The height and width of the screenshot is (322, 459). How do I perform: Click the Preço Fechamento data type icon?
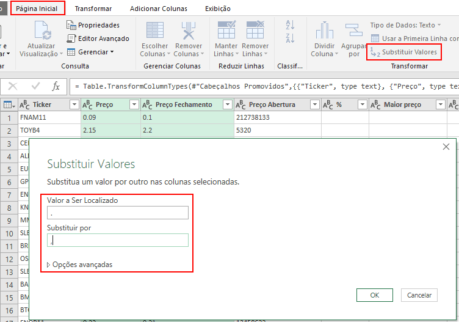(x=147, y=104)
